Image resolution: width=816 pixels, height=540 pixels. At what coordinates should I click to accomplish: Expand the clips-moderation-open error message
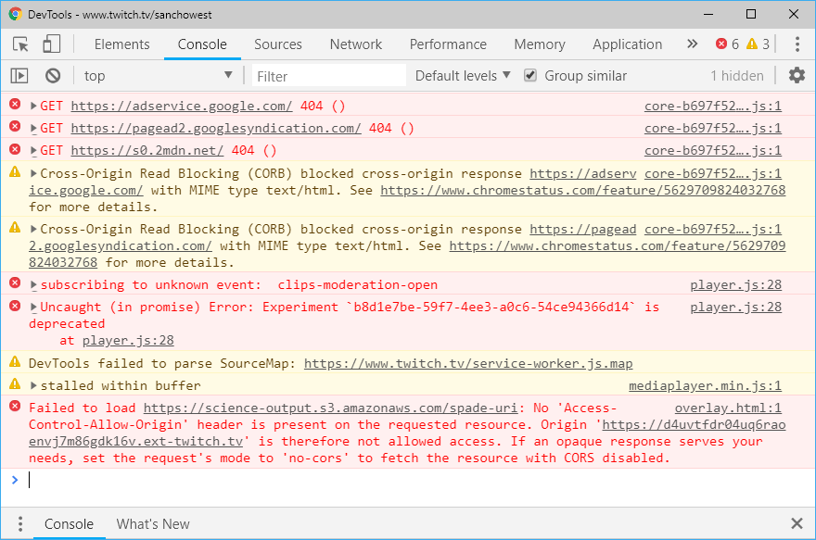33,284
